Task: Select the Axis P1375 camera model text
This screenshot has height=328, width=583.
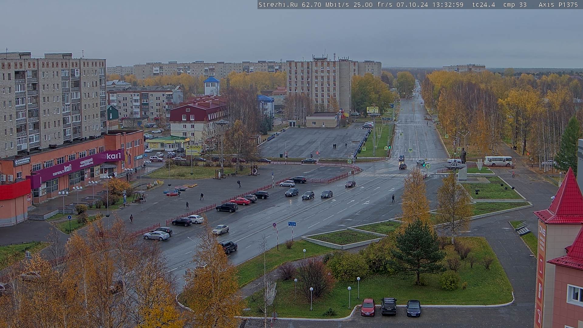Action: tap(558, 5)
